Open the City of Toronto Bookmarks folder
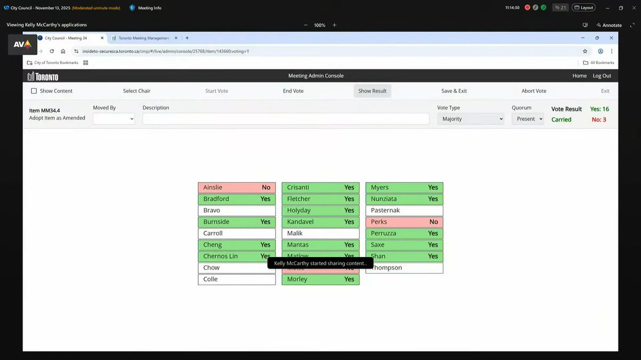The height and width of the screenshot is (360, 641). [52, 62]
